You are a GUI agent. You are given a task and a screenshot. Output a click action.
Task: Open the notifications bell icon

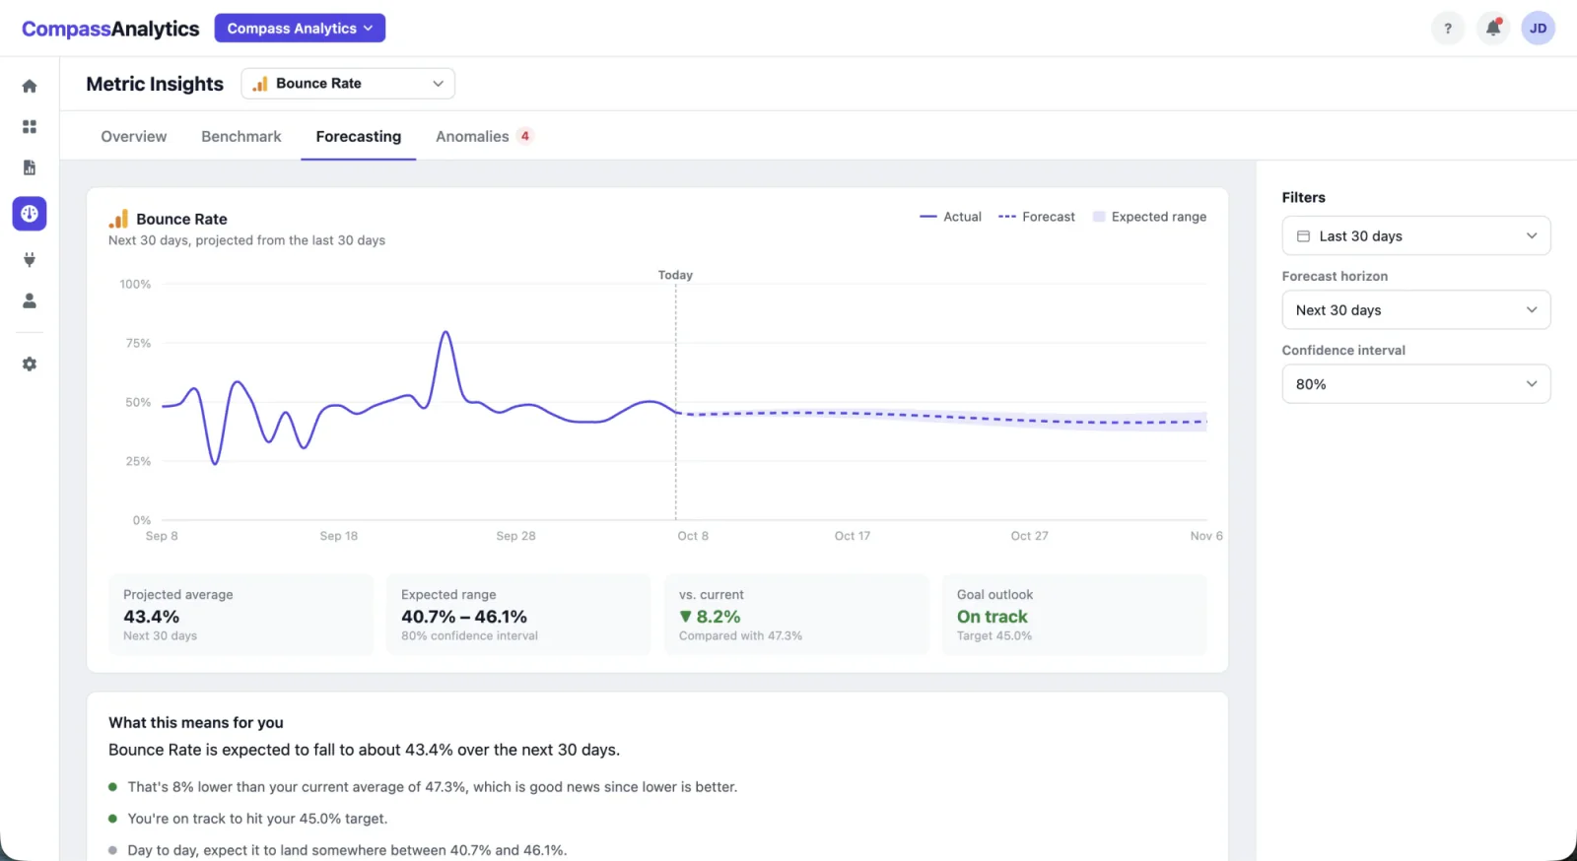pos(1493,29)
